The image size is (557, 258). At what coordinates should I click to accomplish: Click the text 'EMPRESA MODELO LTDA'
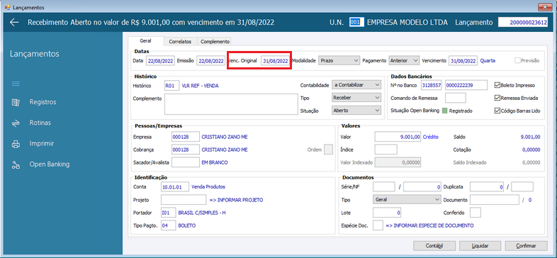click(407, 22)
